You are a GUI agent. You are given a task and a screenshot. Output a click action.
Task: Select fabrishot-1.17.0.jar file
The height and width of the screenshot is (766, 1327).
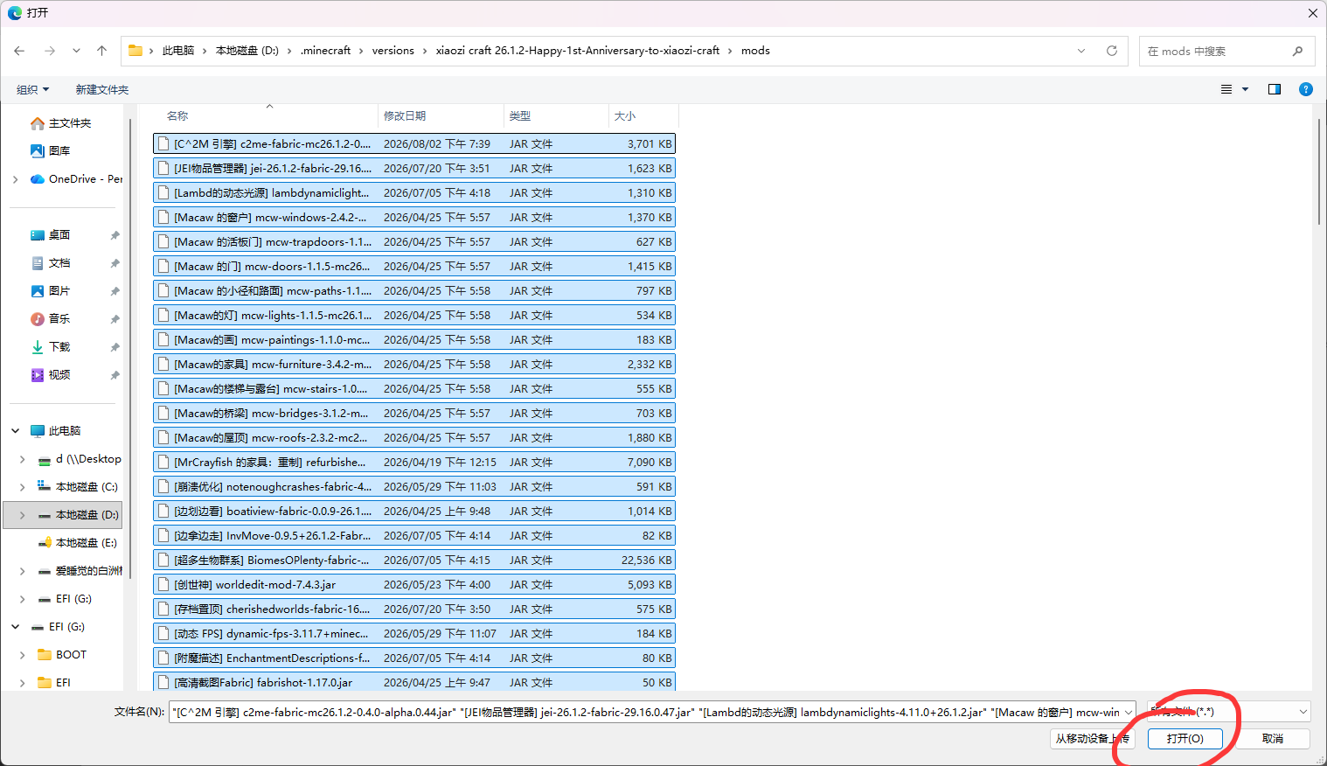coord(413,683)
